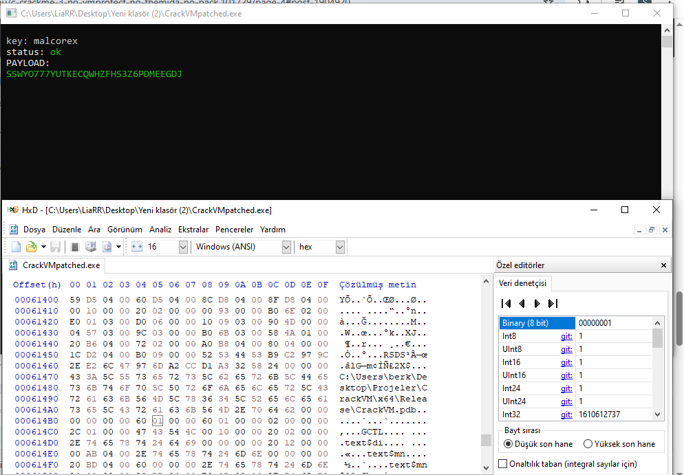This screenshot has height=475, width=684.
Task: Open the Yardım menu
Action: click(272, 230)
